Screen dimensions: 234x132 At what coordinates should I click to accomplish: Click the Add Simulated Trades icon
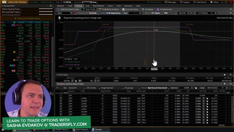pos(58,9)
